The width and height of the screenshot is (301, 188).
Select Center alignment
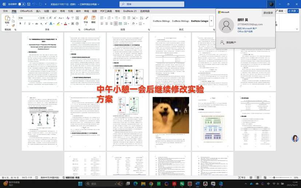(106, 24)
